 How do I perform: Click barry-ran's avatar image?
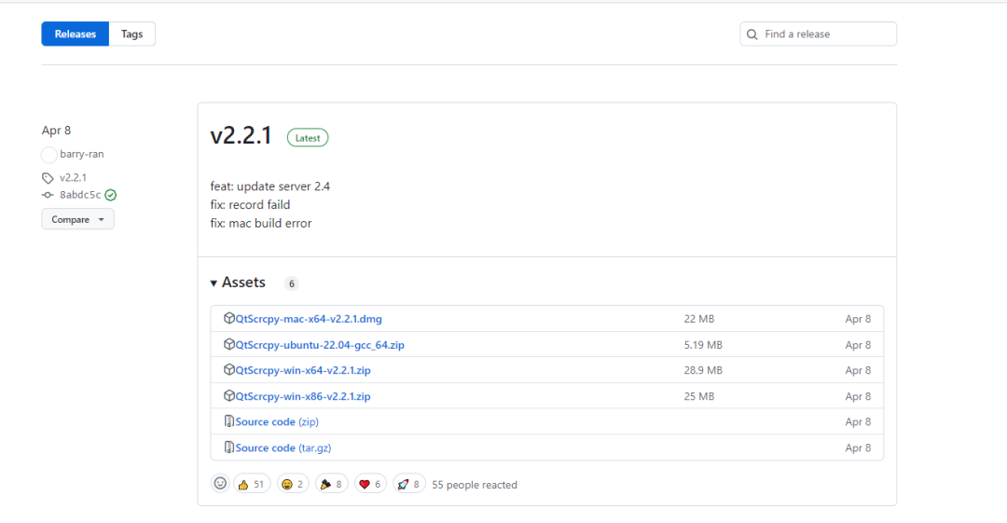(48, 155)
